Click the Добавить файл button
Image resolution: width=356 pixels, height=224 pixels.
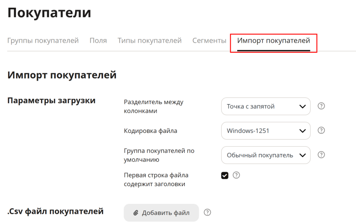[x=161, y=212]
